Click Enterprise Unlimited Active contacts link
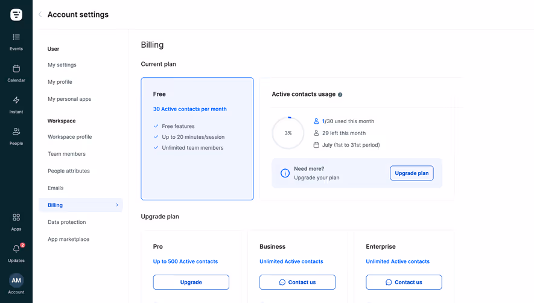 [x=398, y=261]
